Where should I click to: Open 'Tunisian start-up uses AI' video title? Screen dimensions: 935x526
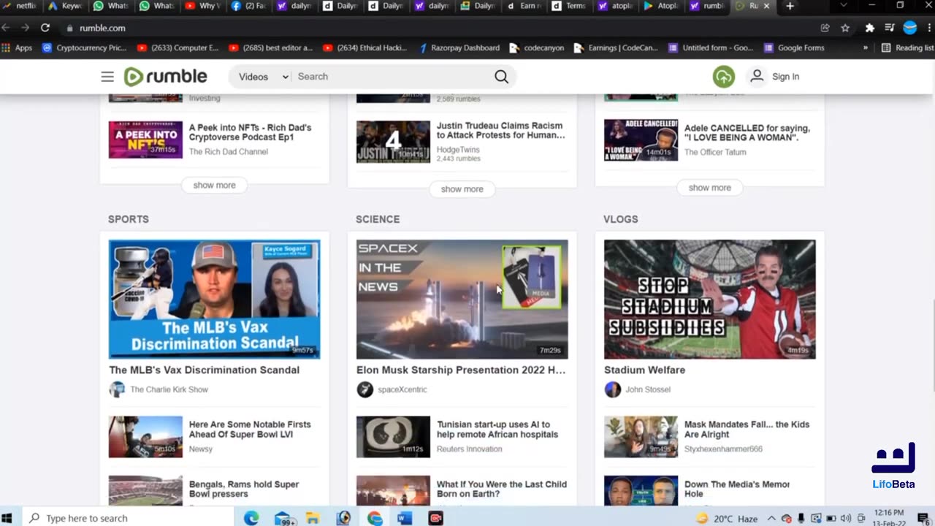[497, 430]
